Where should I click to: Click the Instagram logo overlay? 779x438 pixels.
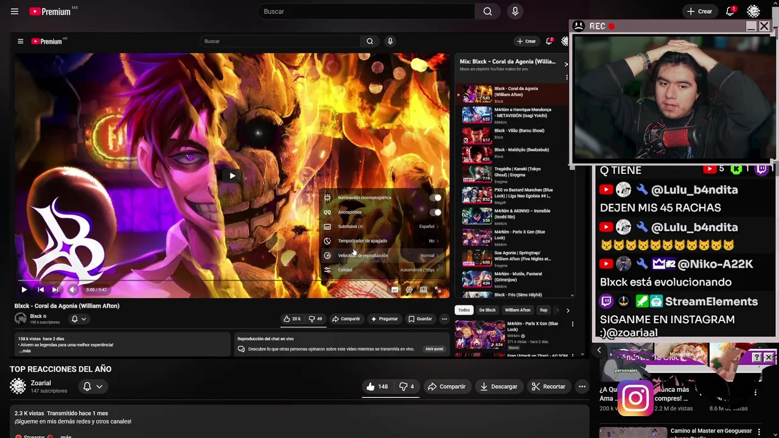pos(636,398)
